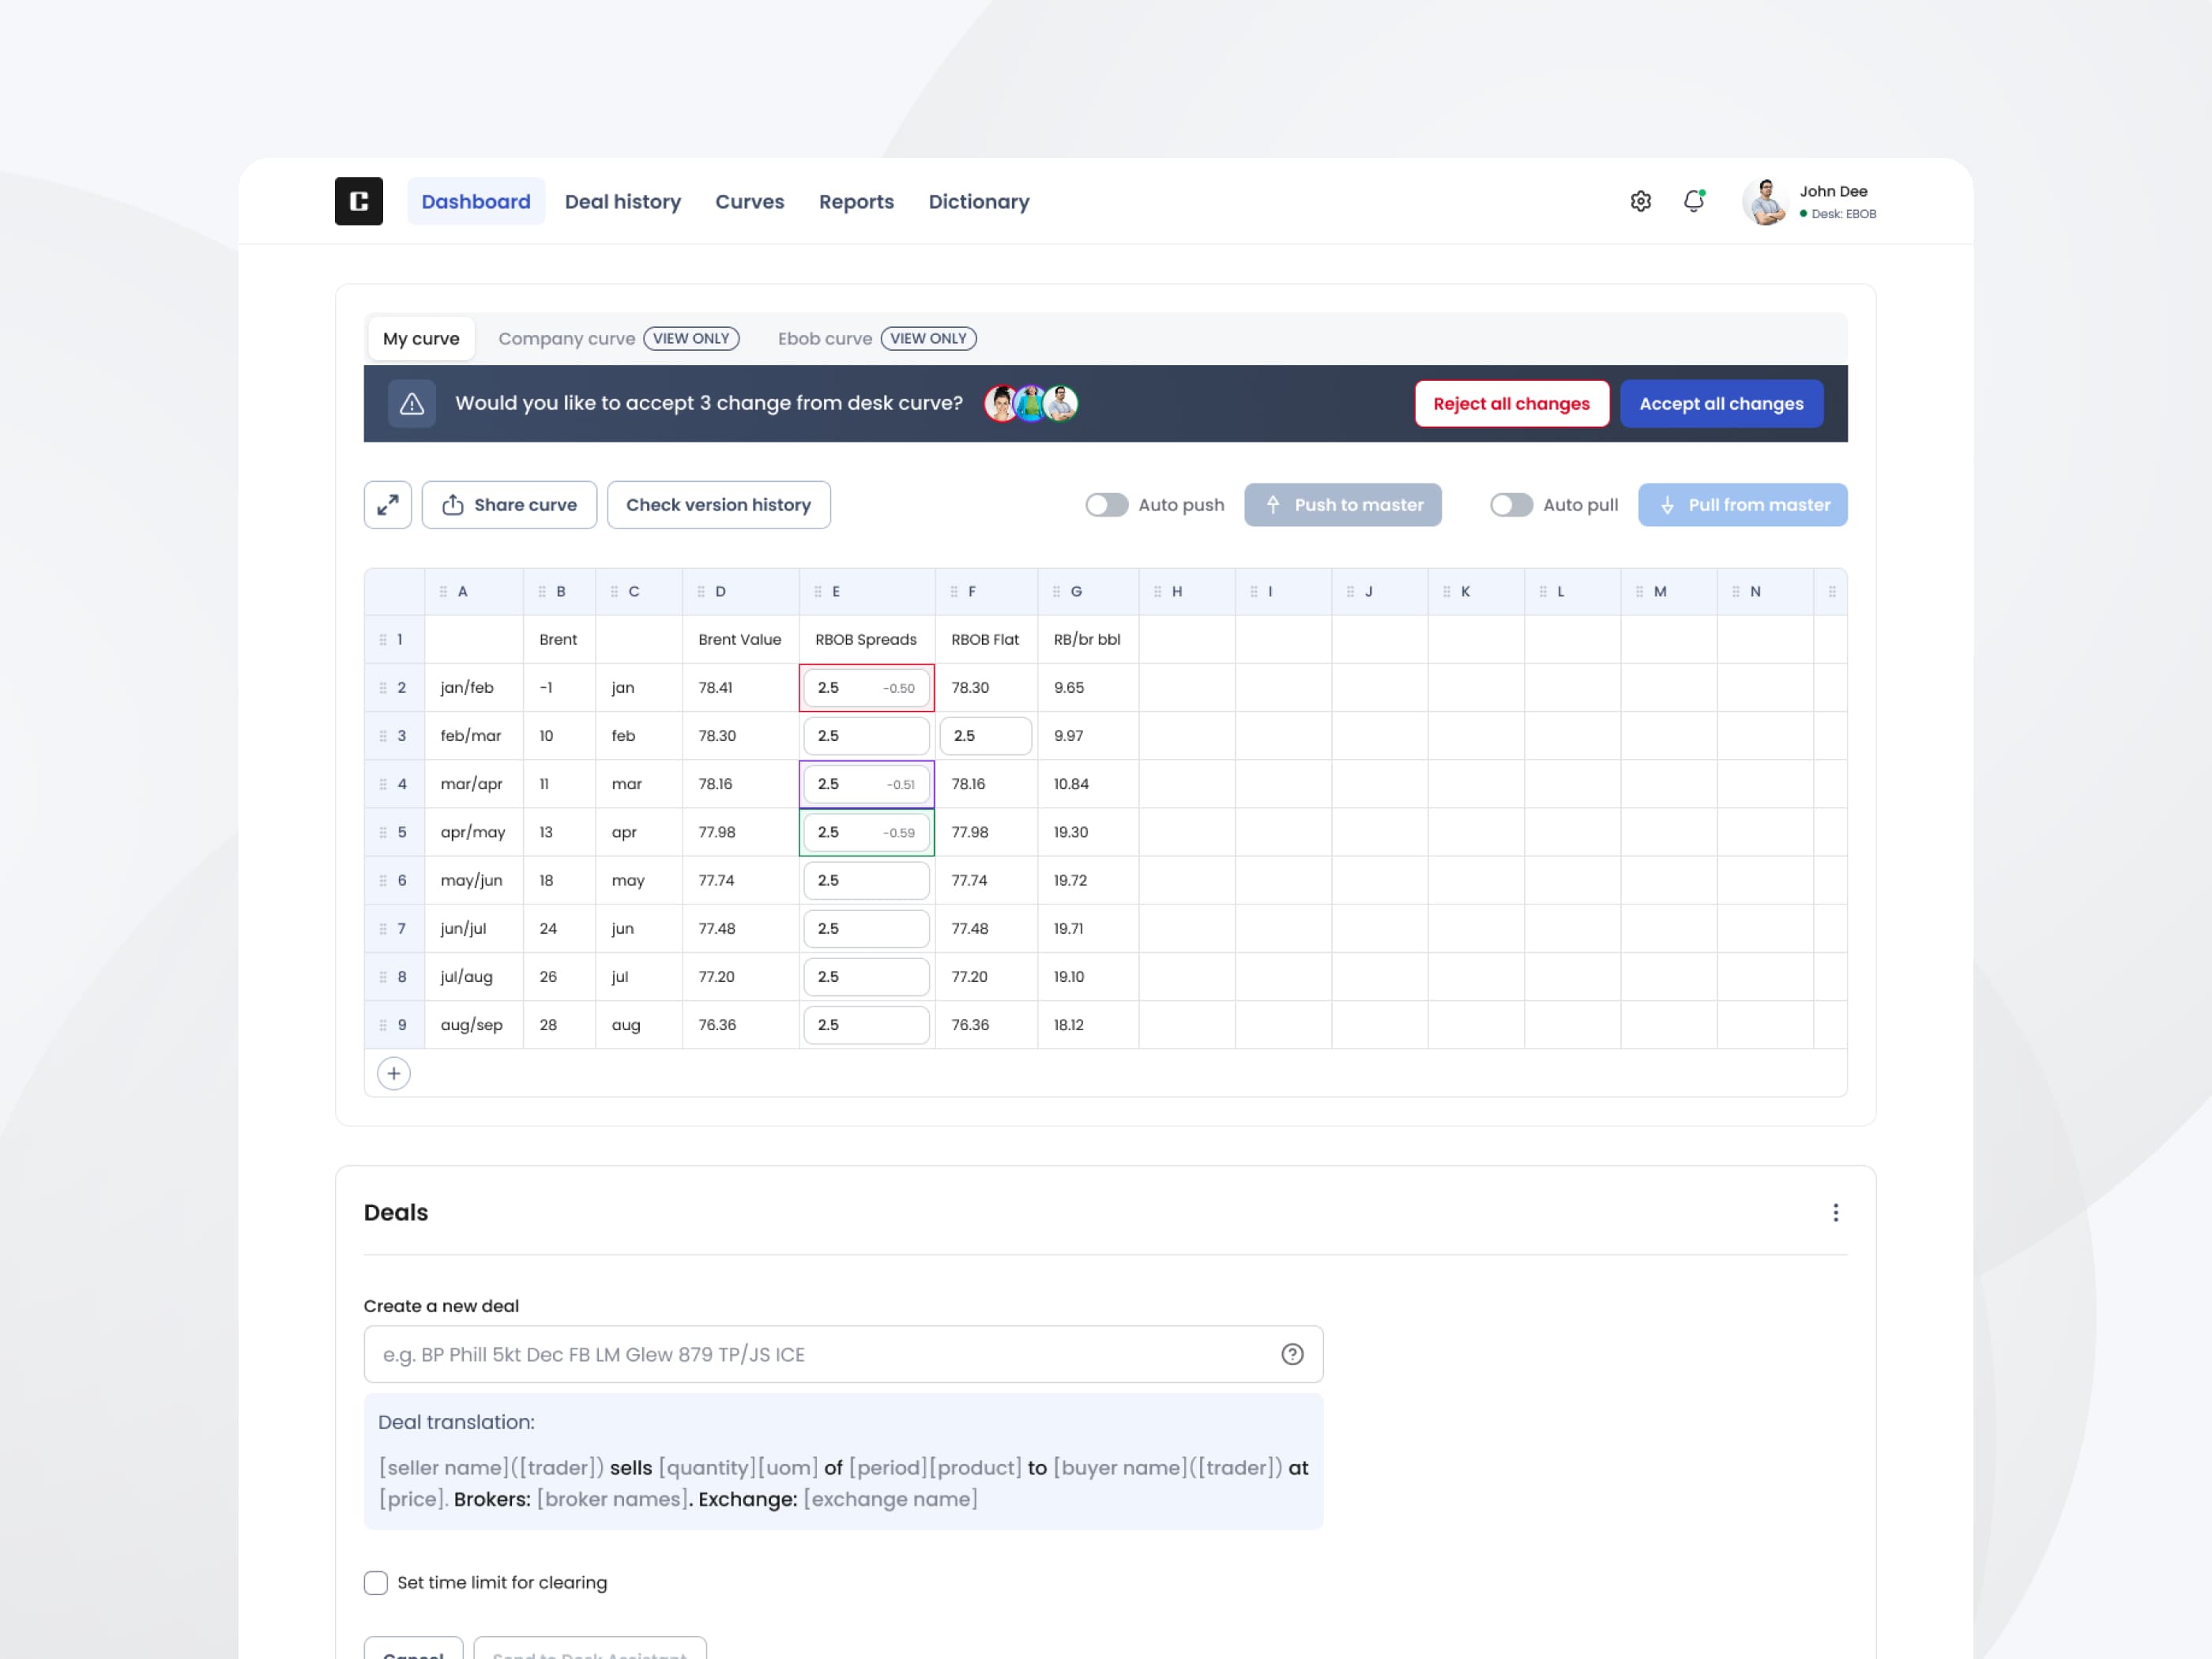Switch to Ebob curve tab

click(877, 338)
